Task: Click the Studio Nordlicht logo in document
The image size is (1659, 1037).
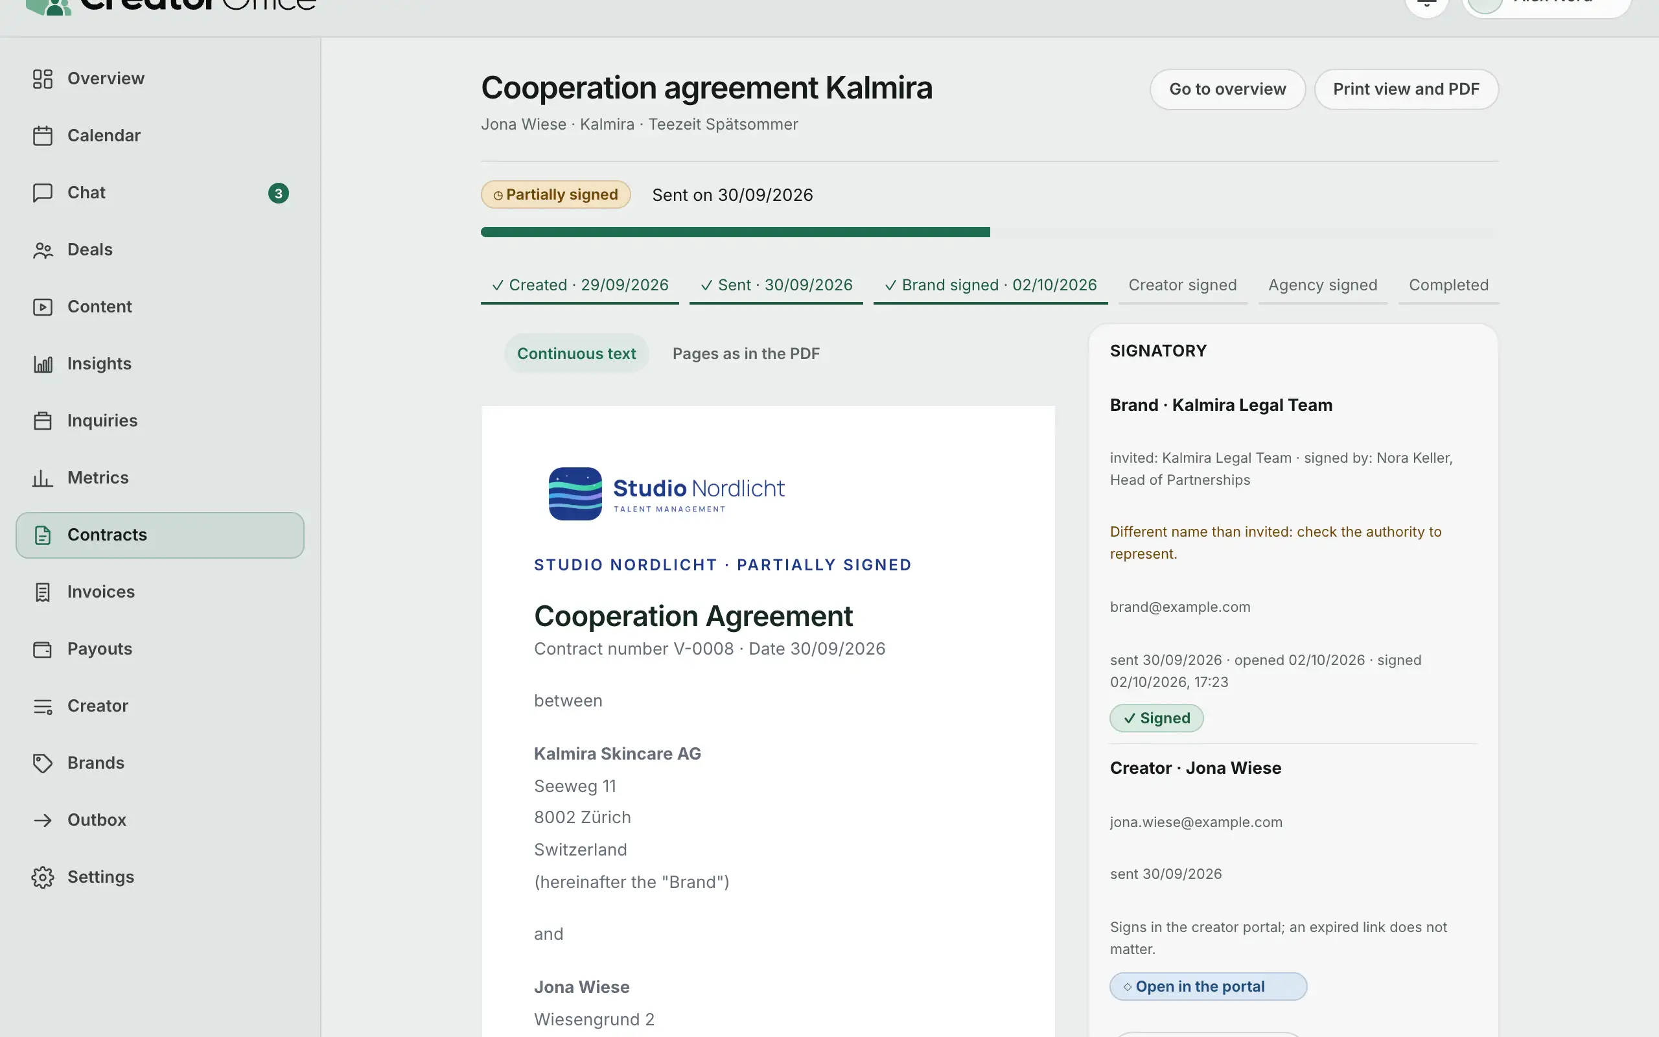Action: (666, 494)
